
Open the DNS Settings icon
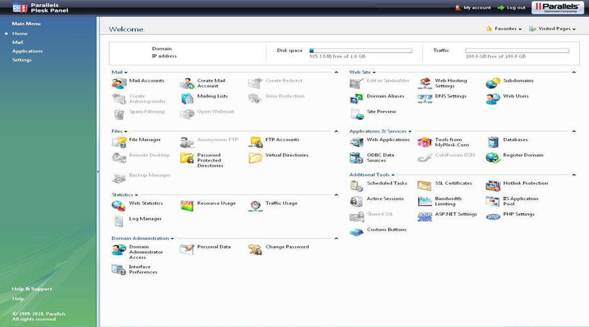tap(425, 99)
